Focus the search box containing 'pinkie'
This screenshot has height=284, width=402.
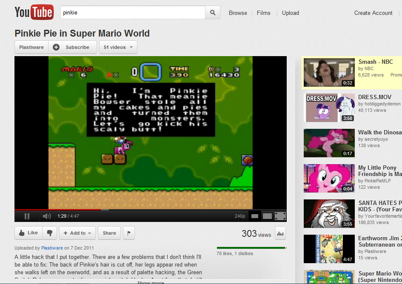(x=133, y=12)
